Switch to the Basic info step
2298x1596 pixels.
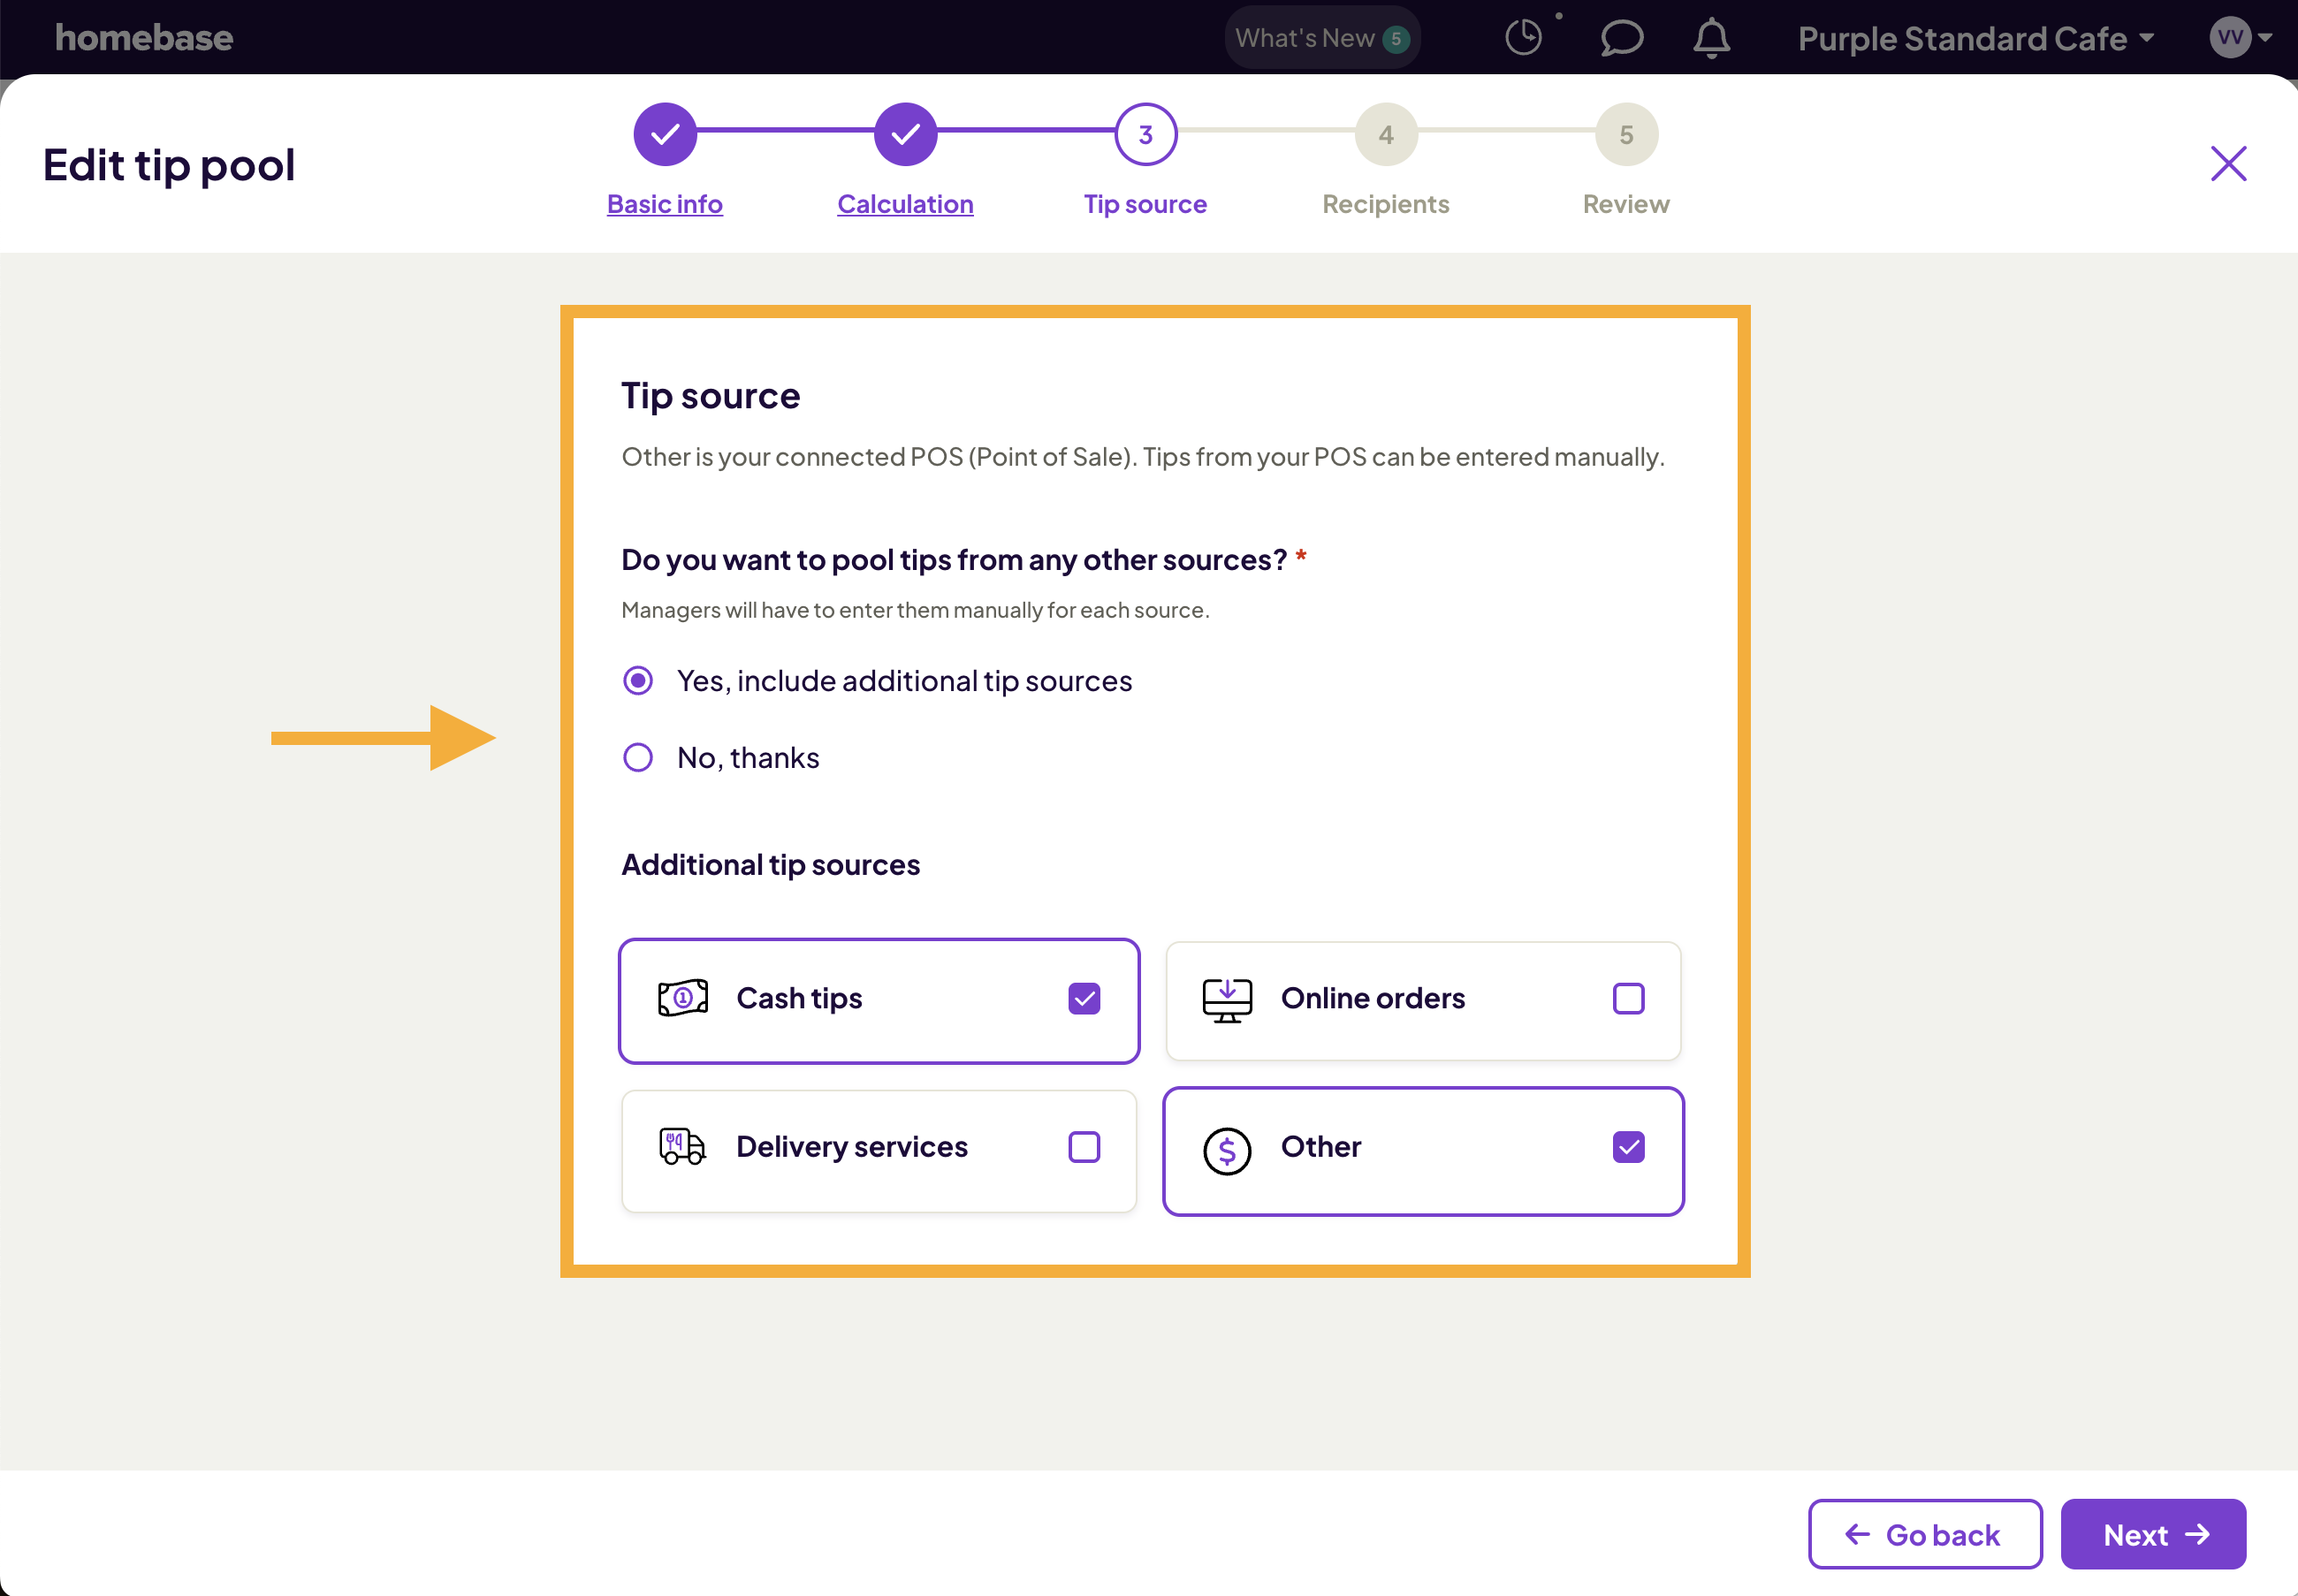click(663, 203)
